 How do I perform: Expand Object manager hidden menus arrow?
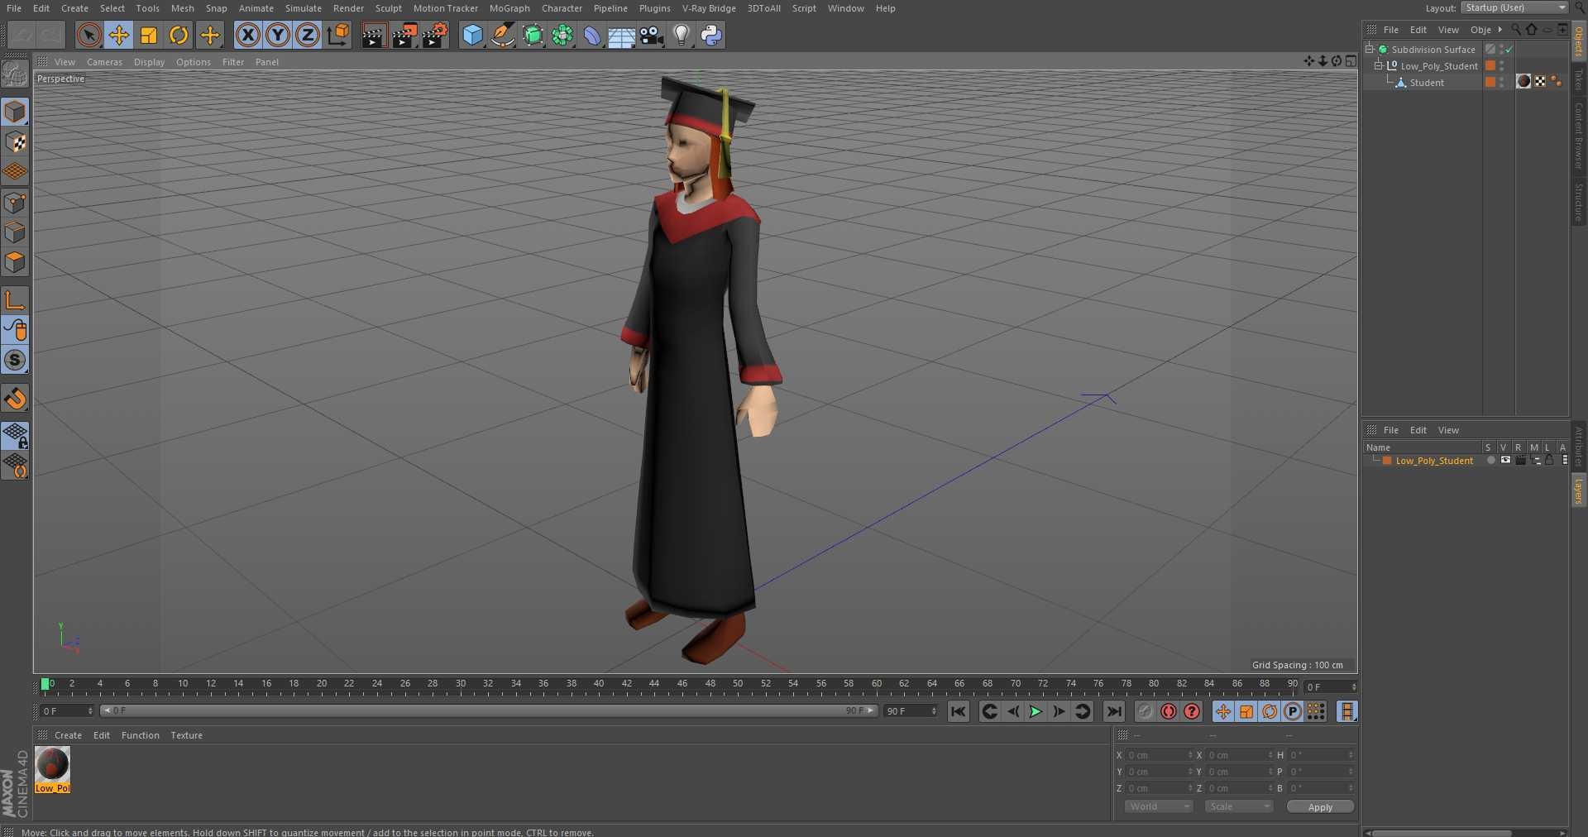(1500, 30)
